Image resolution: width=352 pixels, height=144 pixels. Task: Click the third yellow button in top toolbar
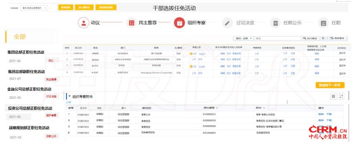[106, 8]
